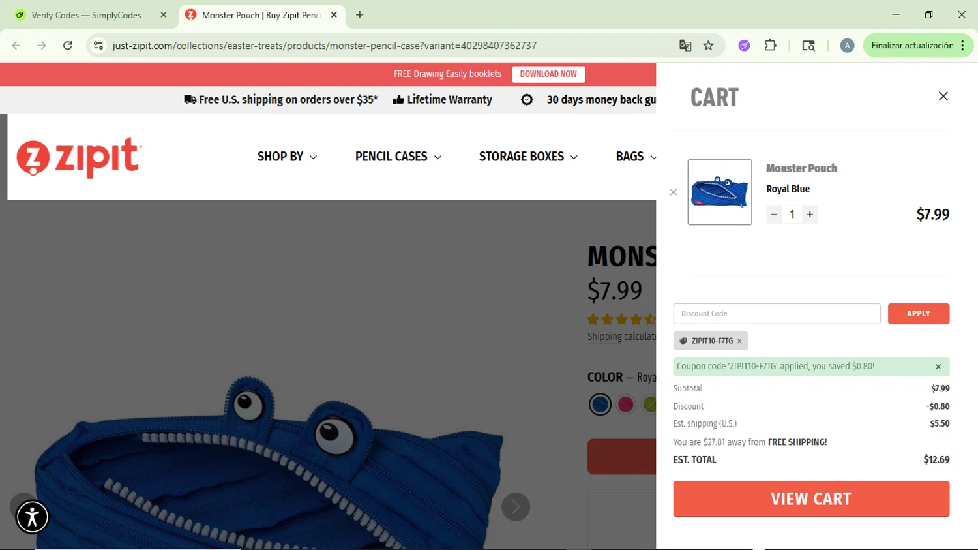The image size is (978, 550).
Task: Open a new browser tab
Action: 359,15
